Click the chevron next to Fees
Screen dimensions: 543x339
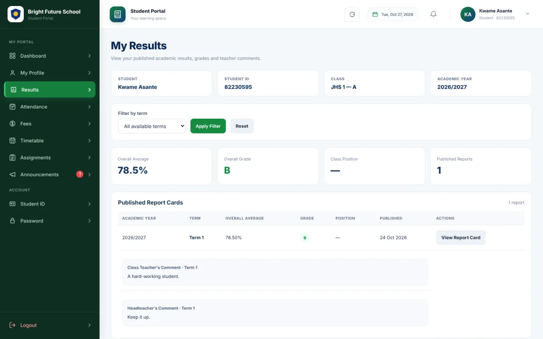[89, 124]
